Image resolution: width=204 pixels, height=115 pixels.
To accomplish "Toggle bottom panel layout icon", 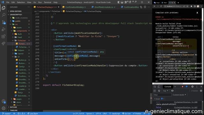I will 122,2.
